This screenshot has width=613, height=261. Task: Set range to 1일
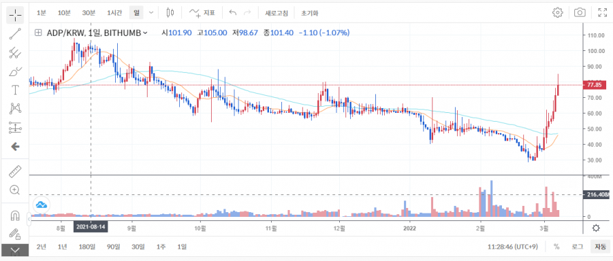click(x=182, y=247)
